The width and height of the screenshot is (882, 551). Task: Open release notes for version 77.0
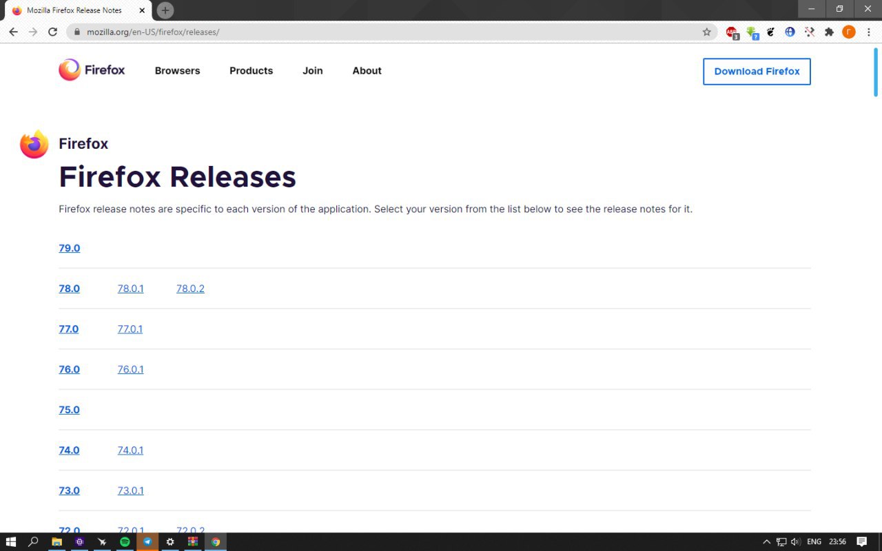coord(68,329)
